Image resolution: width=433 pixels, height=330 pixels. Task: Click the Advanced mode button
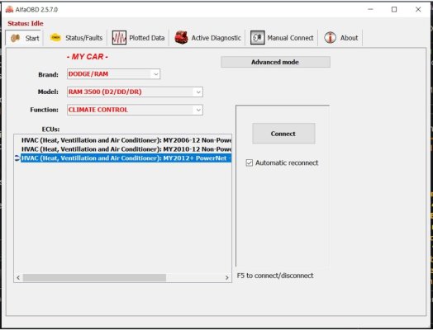coord(275,62)
